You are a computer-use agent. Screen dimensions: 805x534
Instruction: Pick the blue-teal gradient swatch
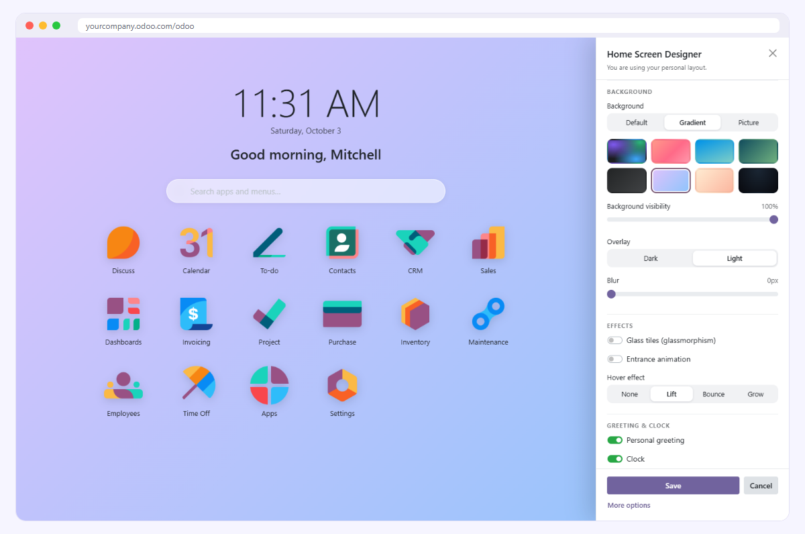[x=714, y=151]
